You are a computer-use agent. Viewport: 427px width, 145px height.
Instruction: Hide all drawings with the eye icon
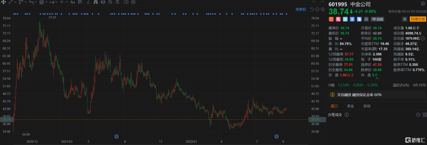click(x=110, y=2)
